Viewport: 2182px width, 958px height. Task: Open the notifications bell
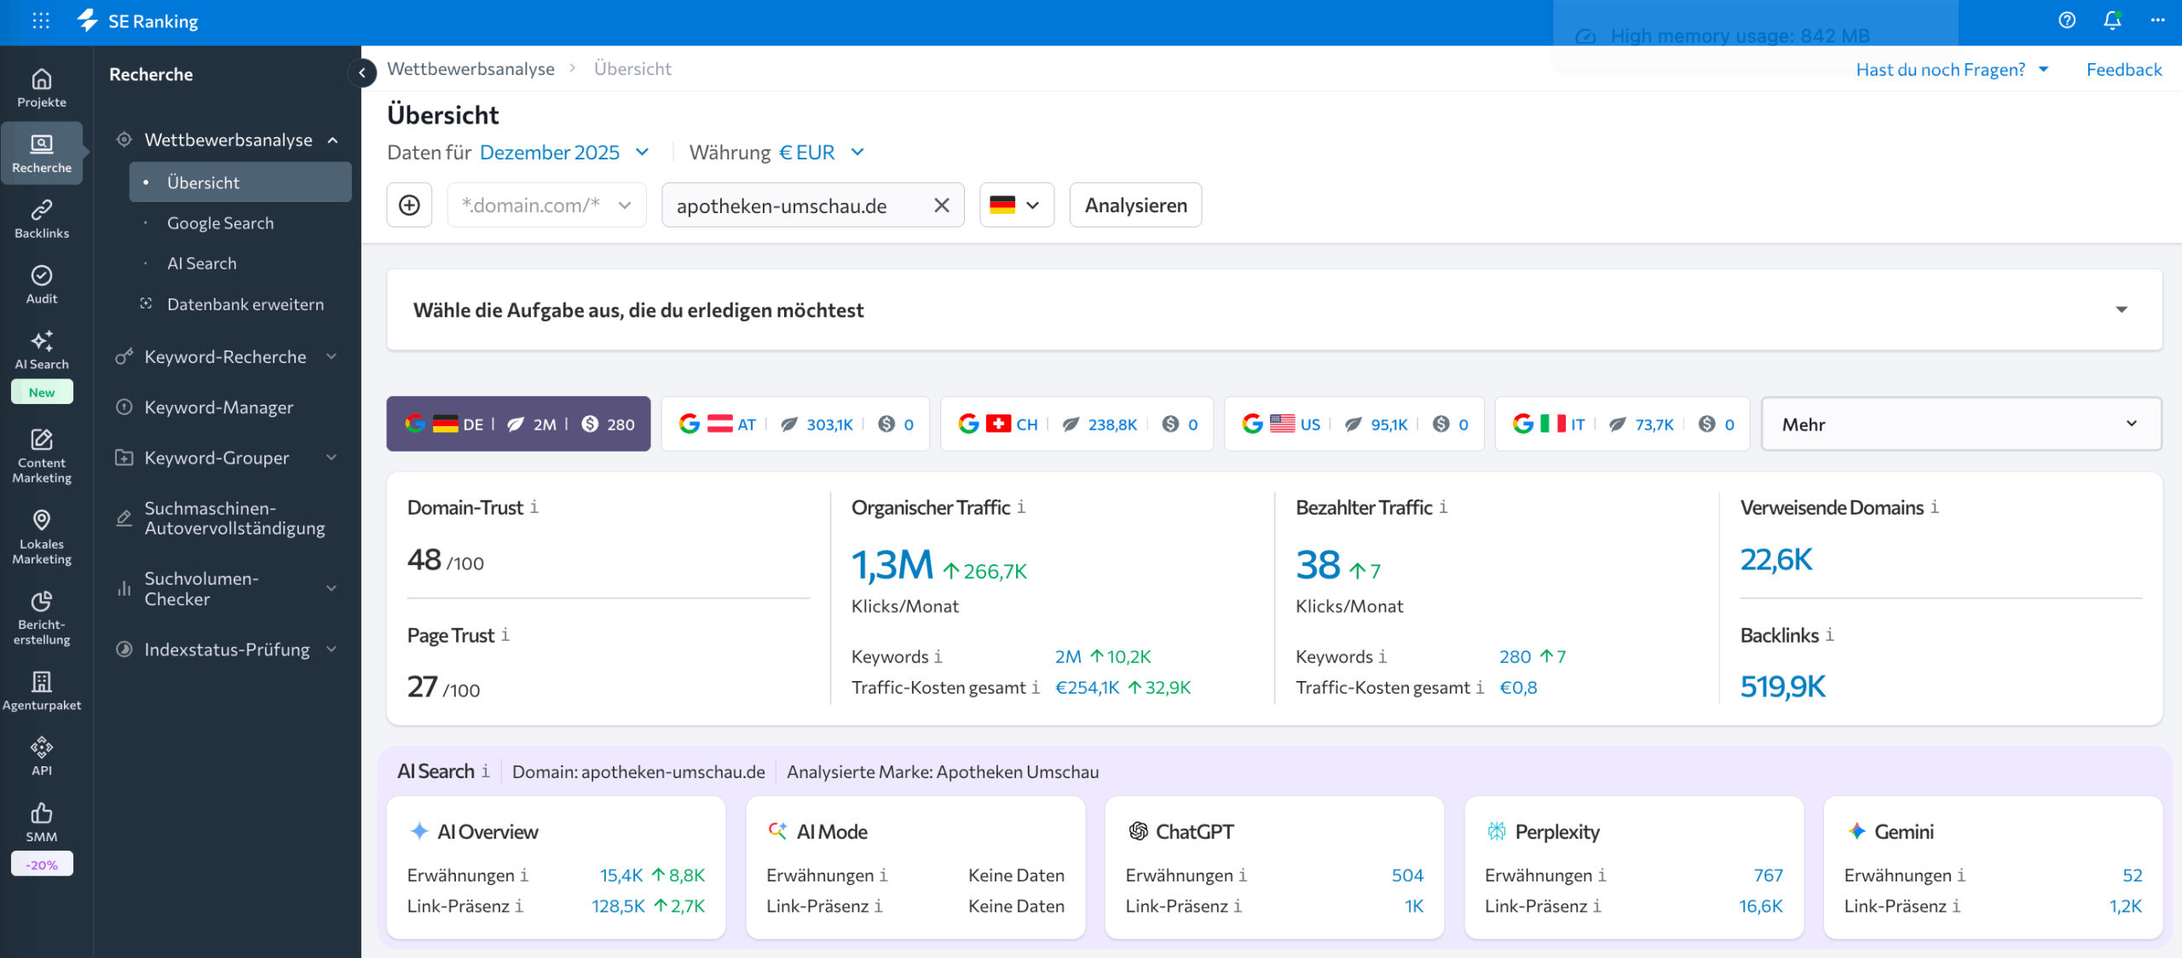pos(2111,20)
